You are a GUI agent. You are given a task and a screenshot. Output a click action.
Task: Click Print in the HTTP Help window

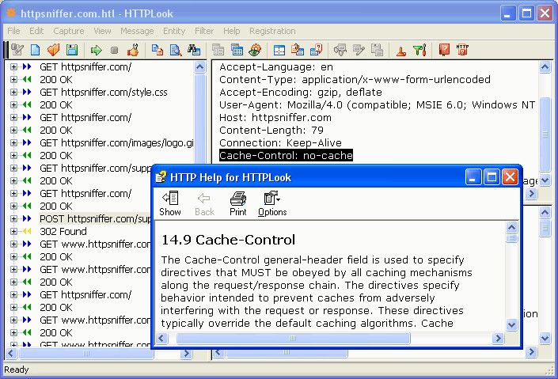click(x=238, y=204)
